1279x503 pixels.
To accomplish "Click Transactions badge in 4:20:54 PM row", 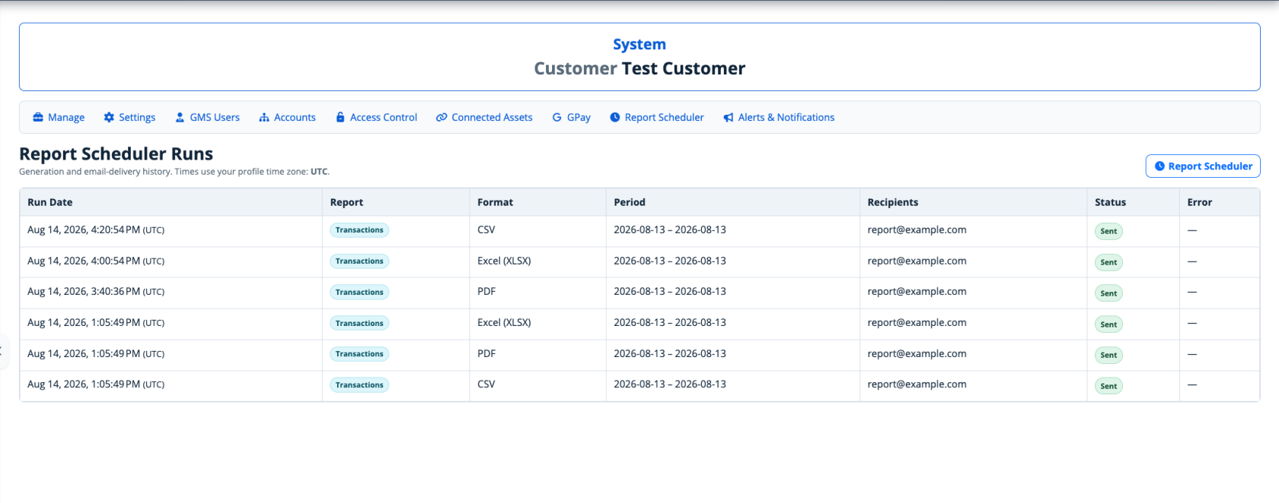I will click(359, 230).
